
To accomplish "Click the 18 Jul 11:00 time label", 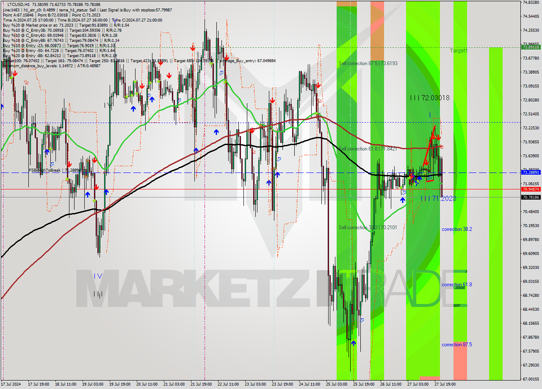I will pos(65,384).
